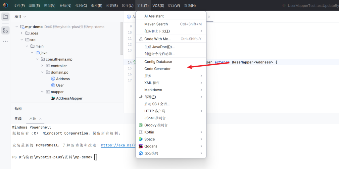Open the Qodana submenu entry
Image resolution: width=339 pixels, height=169 pixels.
151,146
